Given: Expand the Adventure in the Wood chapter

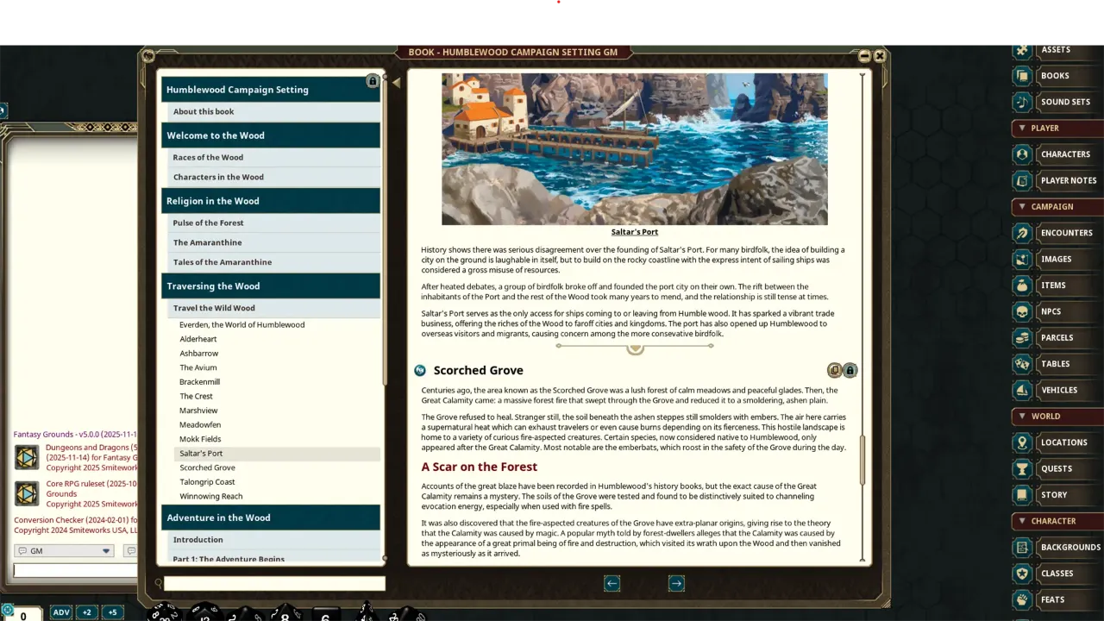Looking at the screenshot, I should pos(271,517).
